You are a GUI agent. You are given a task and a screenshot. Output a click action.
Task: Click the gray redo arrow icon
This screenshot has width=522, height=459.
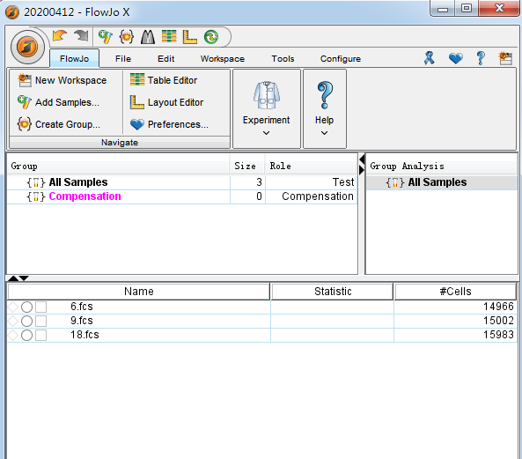coord(81,36)
